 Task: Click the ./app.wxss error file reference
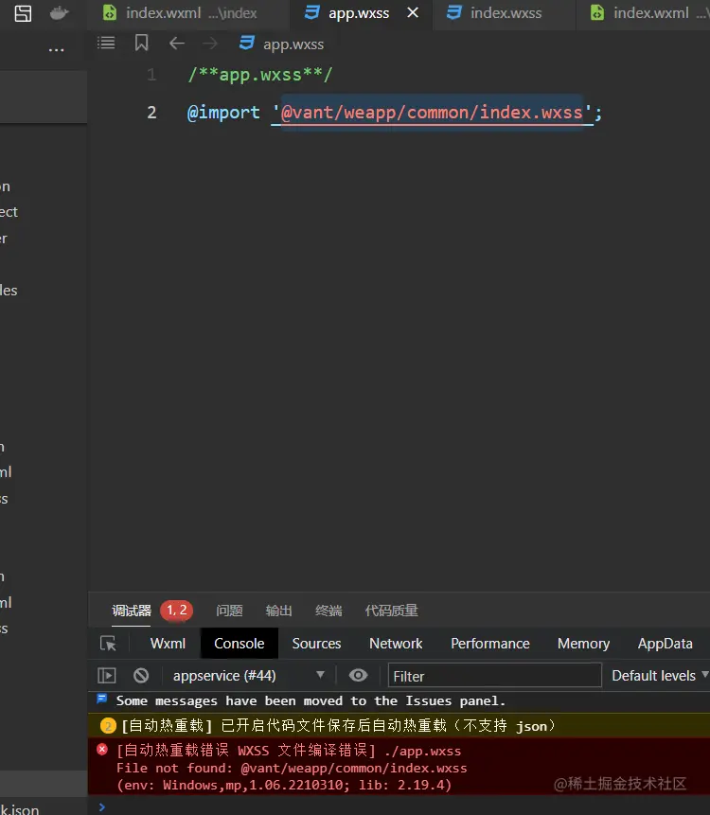422,751
